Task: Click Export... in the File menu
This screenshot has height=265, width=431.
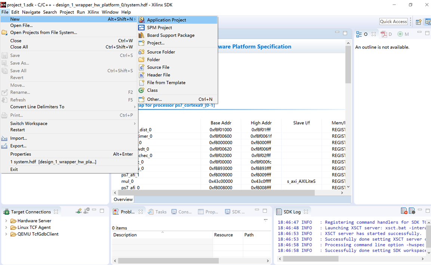Action: click(69, 146)
